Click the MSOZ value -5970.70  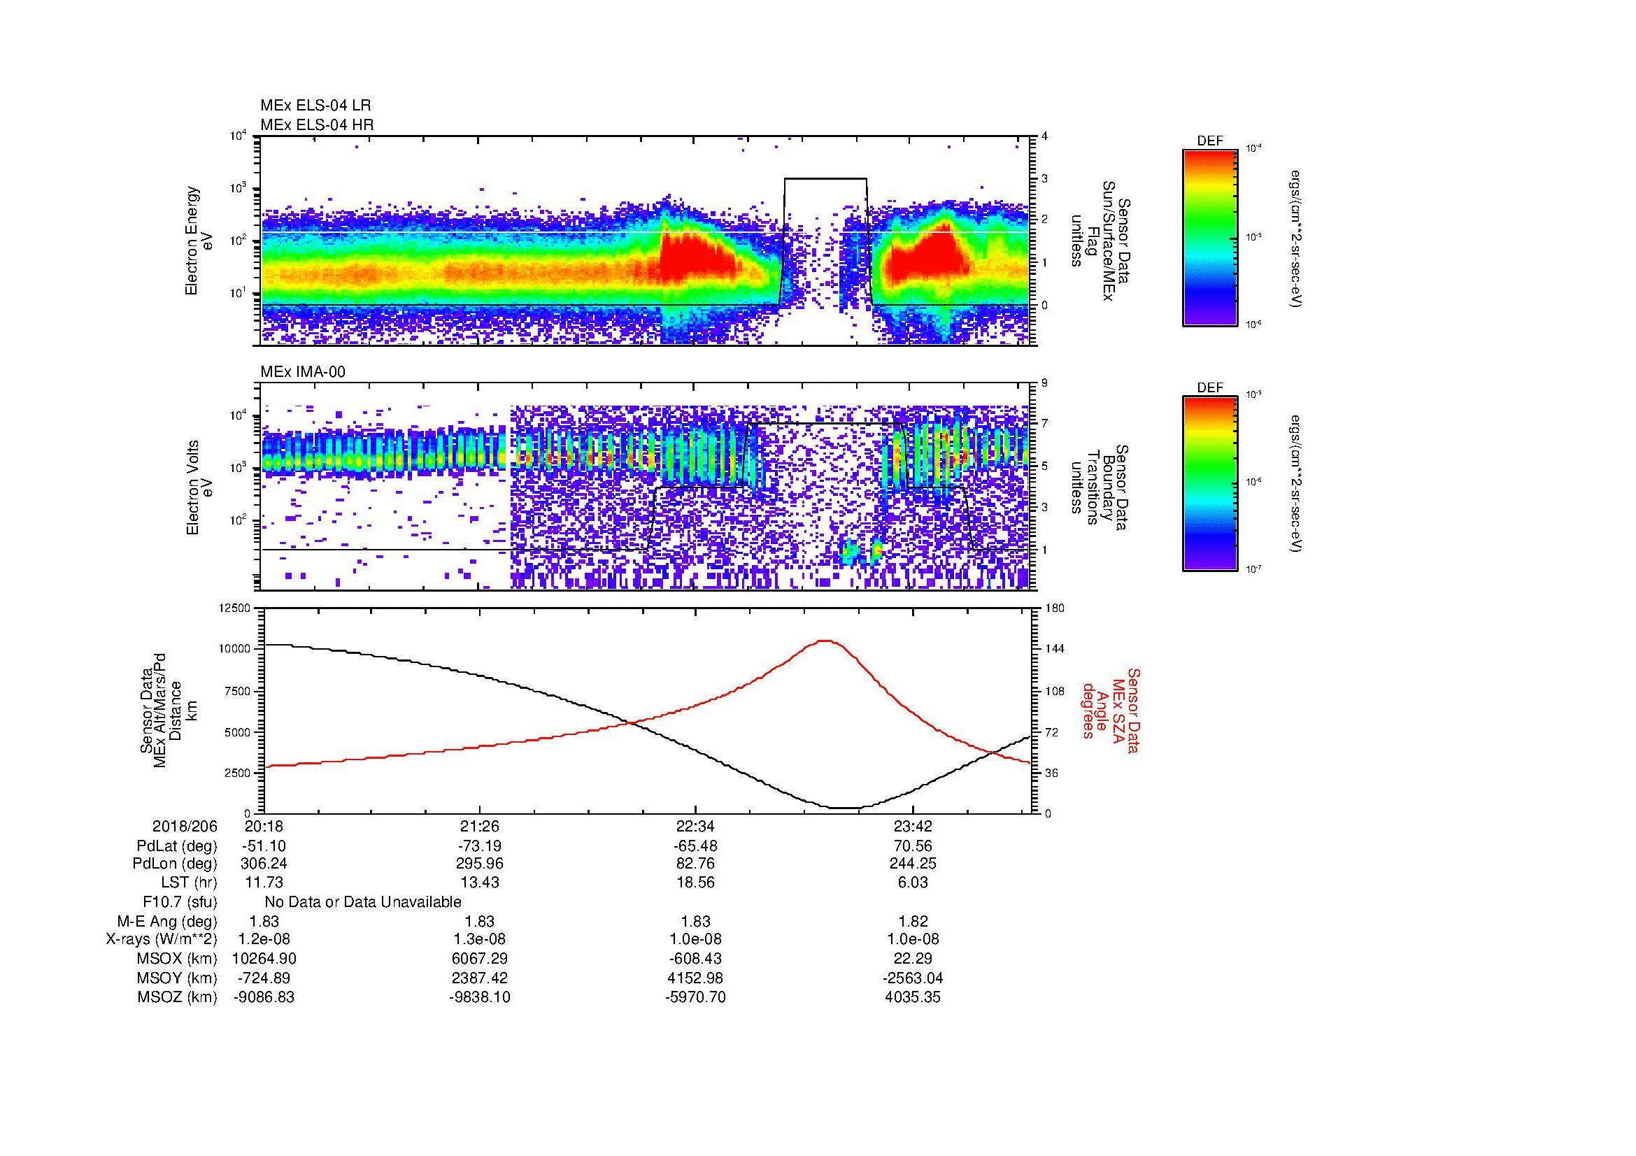tap(695, 997)
